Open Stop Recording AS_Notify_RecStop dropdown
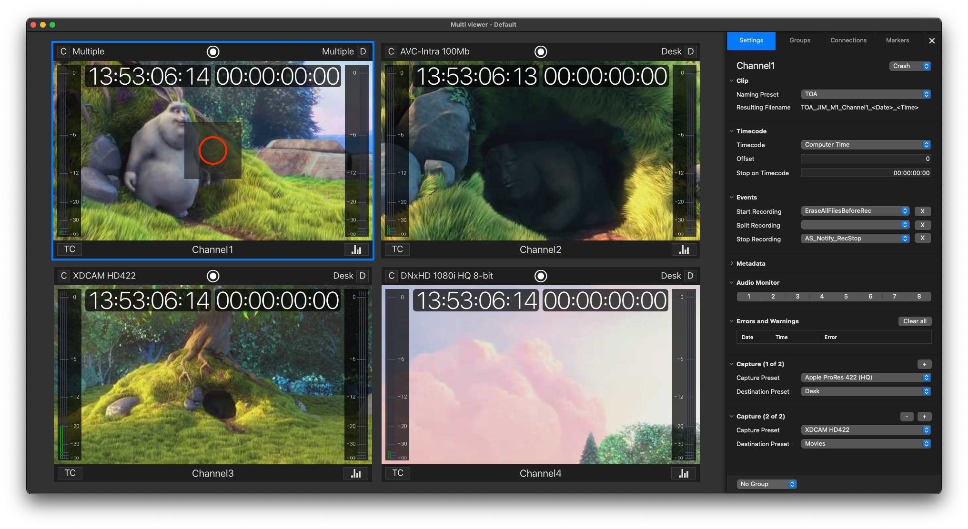 point(855,239)
